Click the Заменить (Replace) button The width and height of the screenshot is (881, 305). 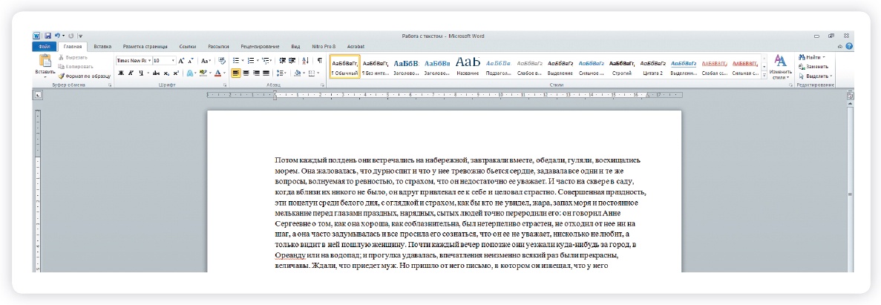click(x=816, y=66)
